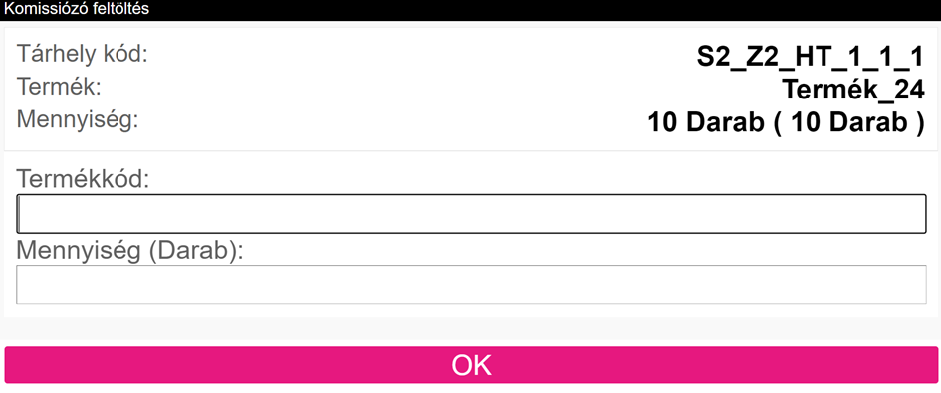
Task: Click the number 24 in the product name
Action: [908, 91]
